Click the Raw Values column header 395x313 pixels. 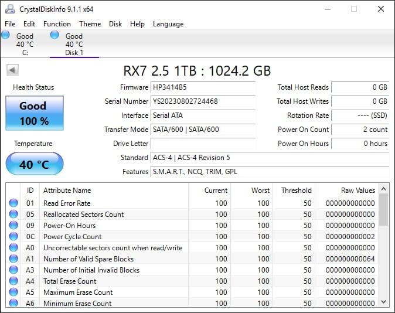tap(357, 190)
